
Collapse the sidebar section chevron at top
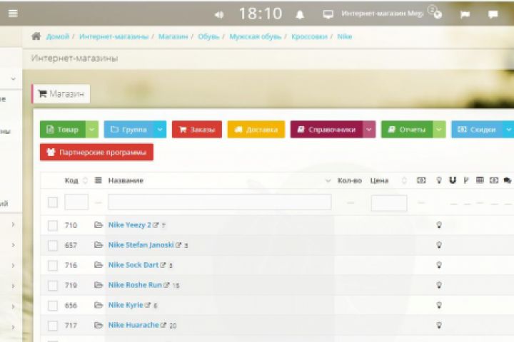coord(14,78)
